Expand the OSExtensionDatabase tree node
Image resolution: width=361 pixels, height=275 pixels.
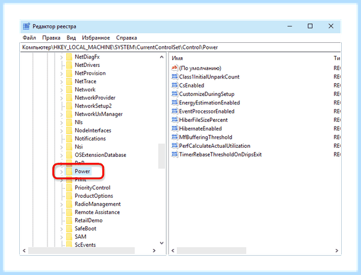coord(61,155)
